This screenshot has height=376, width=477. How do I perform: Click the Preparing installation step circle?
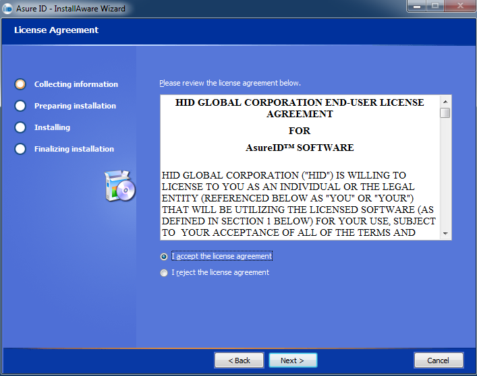point(20,106)
